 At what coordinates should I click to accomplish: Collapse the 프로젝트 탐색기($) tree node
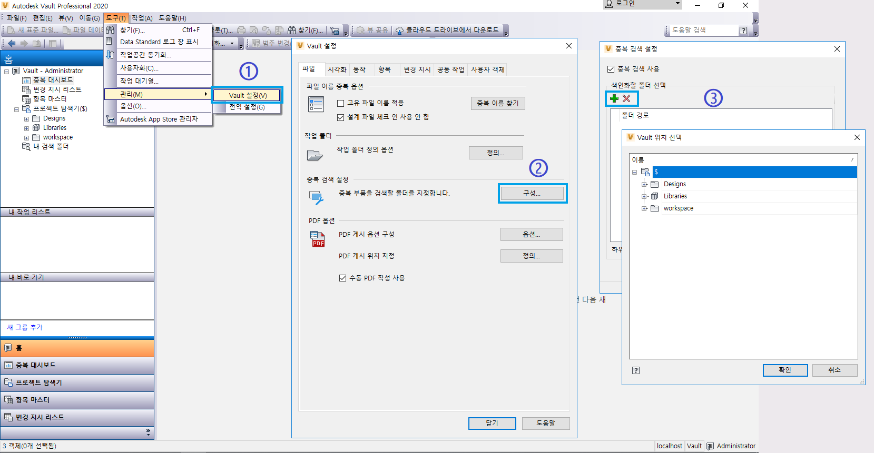(x=16, y=109)
